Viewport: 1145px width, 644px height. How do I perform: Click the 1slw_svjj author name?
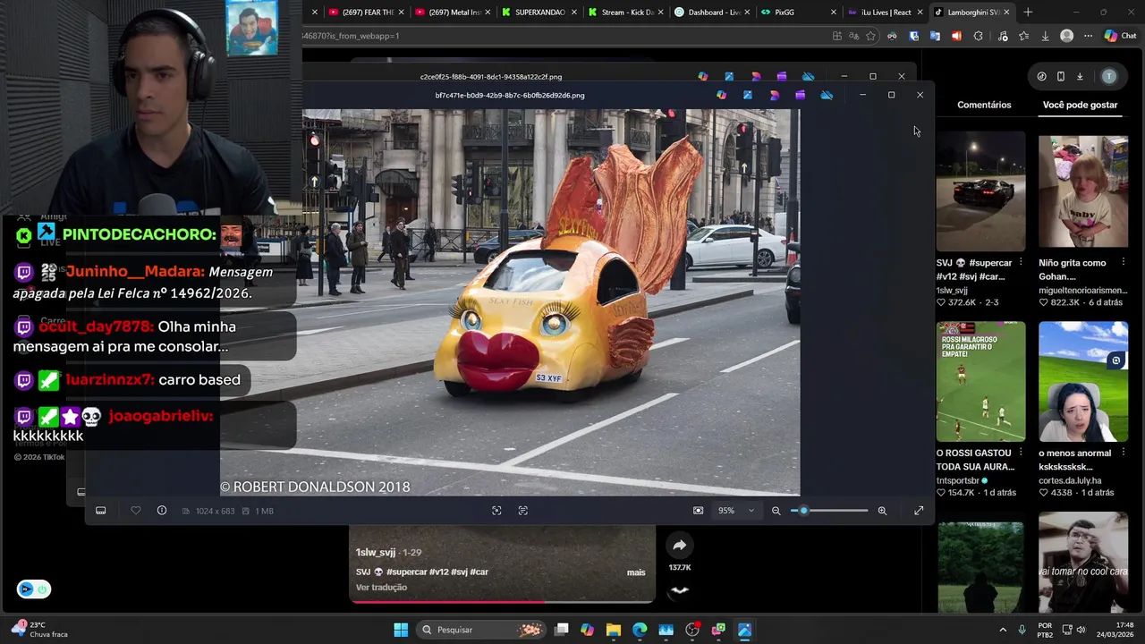tap(376, 553)
